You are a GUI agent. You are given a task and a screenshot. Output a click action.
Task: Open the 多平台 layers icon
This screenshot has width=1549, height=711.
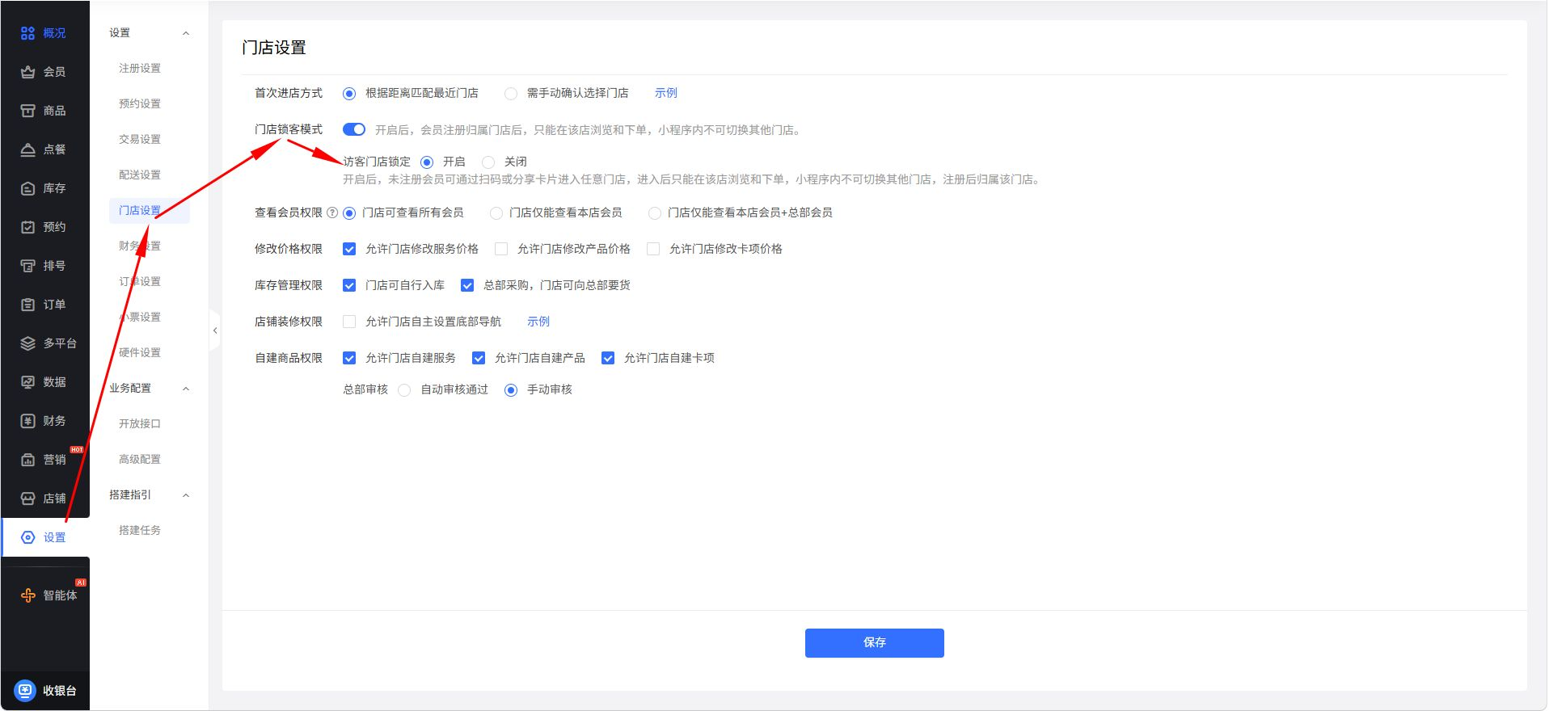pos(27,343)
